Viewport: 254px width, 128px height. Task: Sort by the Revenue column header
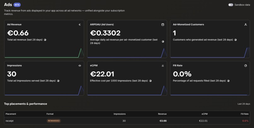click(162, 114)
